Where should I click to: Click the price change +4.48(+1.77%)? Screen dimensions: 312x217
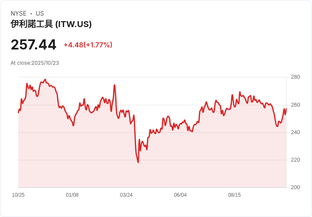(x=88, y=45)
